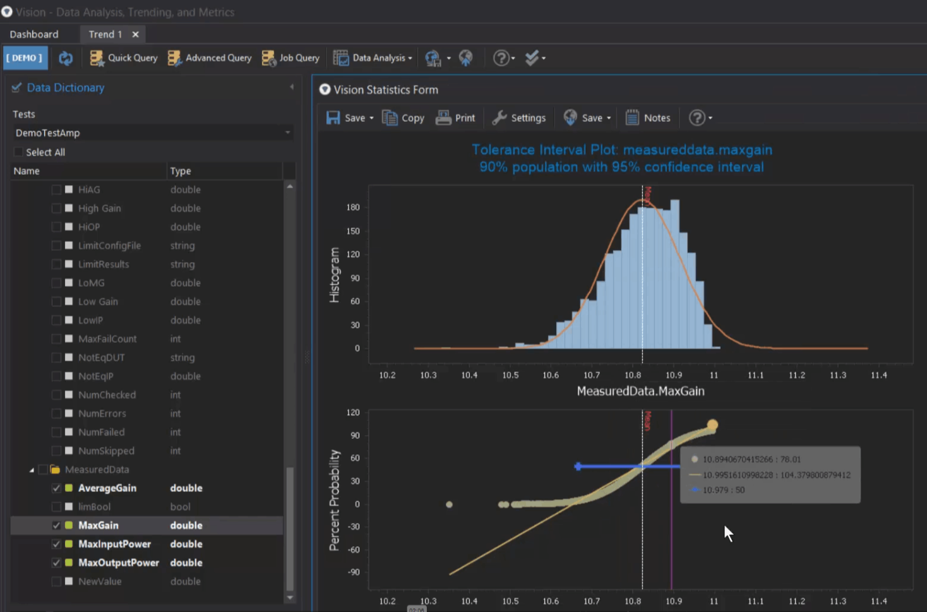927x612 pixels.
Task: Switch to the Dashboard tab
Action: (x=34, y=34)
